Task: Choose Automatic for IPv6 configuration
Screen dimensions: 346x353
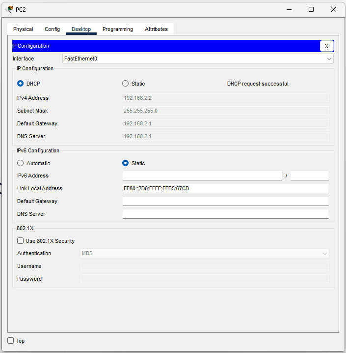Action: click(x=21, y=163)
